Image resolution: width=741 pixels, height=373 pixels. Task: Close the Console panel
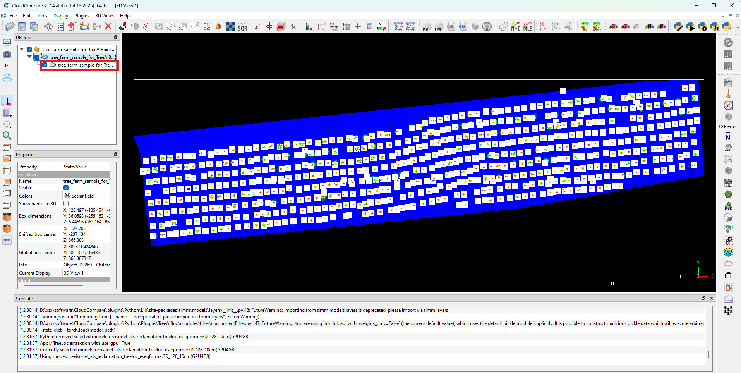[x=712, y=298]
